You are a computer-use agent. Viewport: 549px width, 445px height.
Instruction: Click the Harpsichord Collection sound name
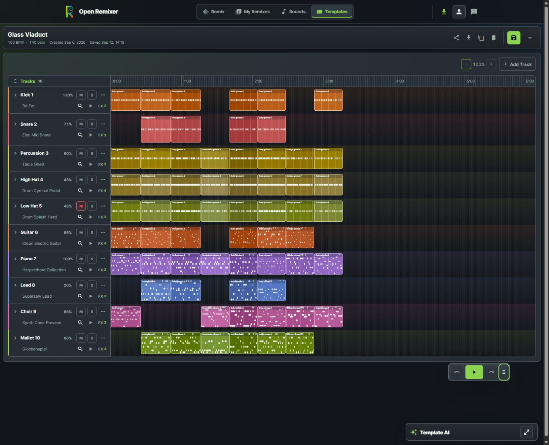pos(44,270)
